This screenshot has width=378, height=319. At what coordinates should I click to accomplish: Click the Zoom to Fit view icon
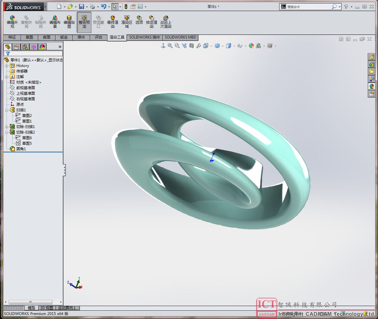[x=170, y=46]
